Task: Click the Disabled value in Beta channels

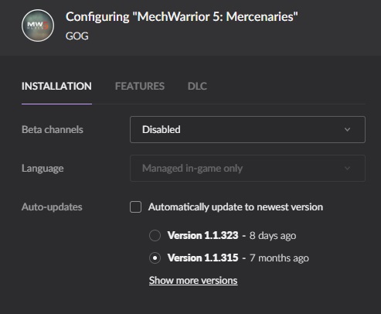Action: tap(162, 129)
